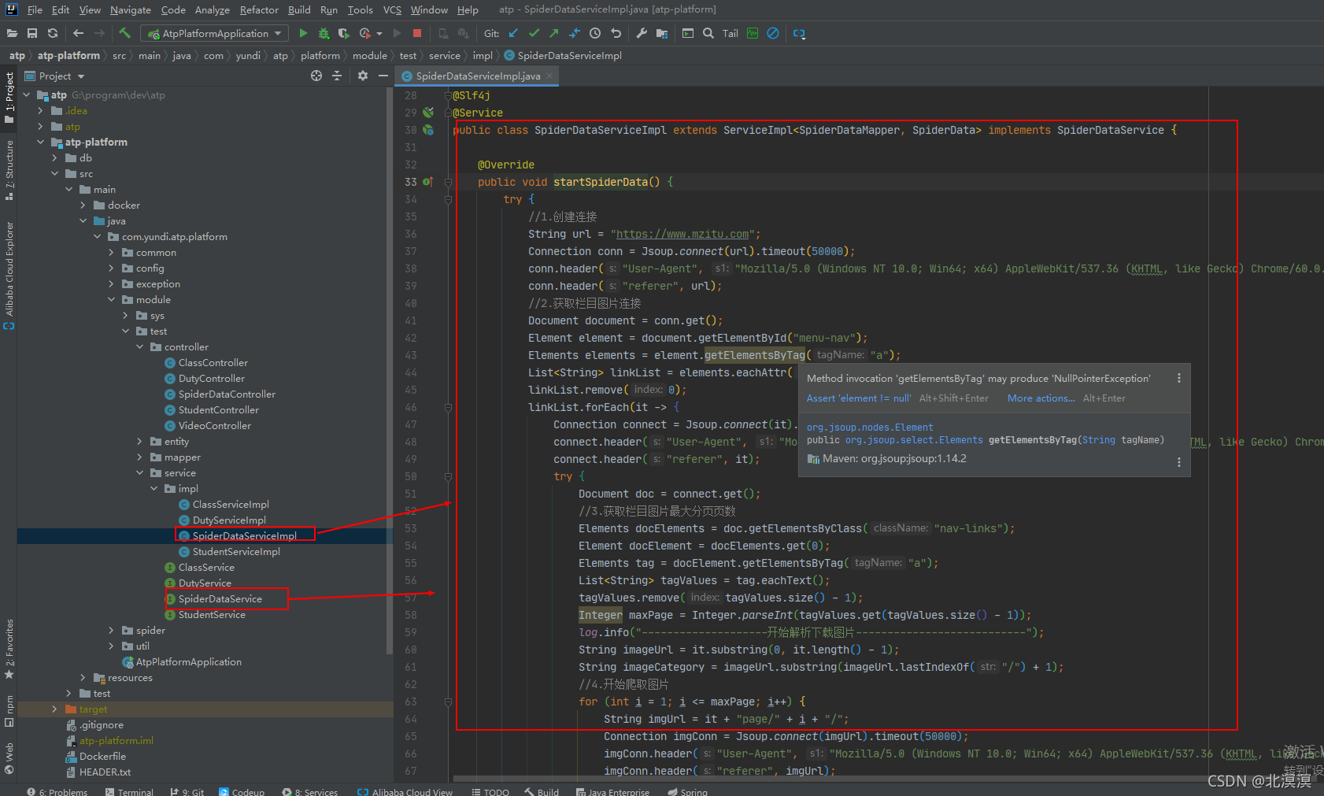Click the Save All floppy disk icon
Image resolution: width=1324 pixels, height=796 pixels.
pos(32,33)
